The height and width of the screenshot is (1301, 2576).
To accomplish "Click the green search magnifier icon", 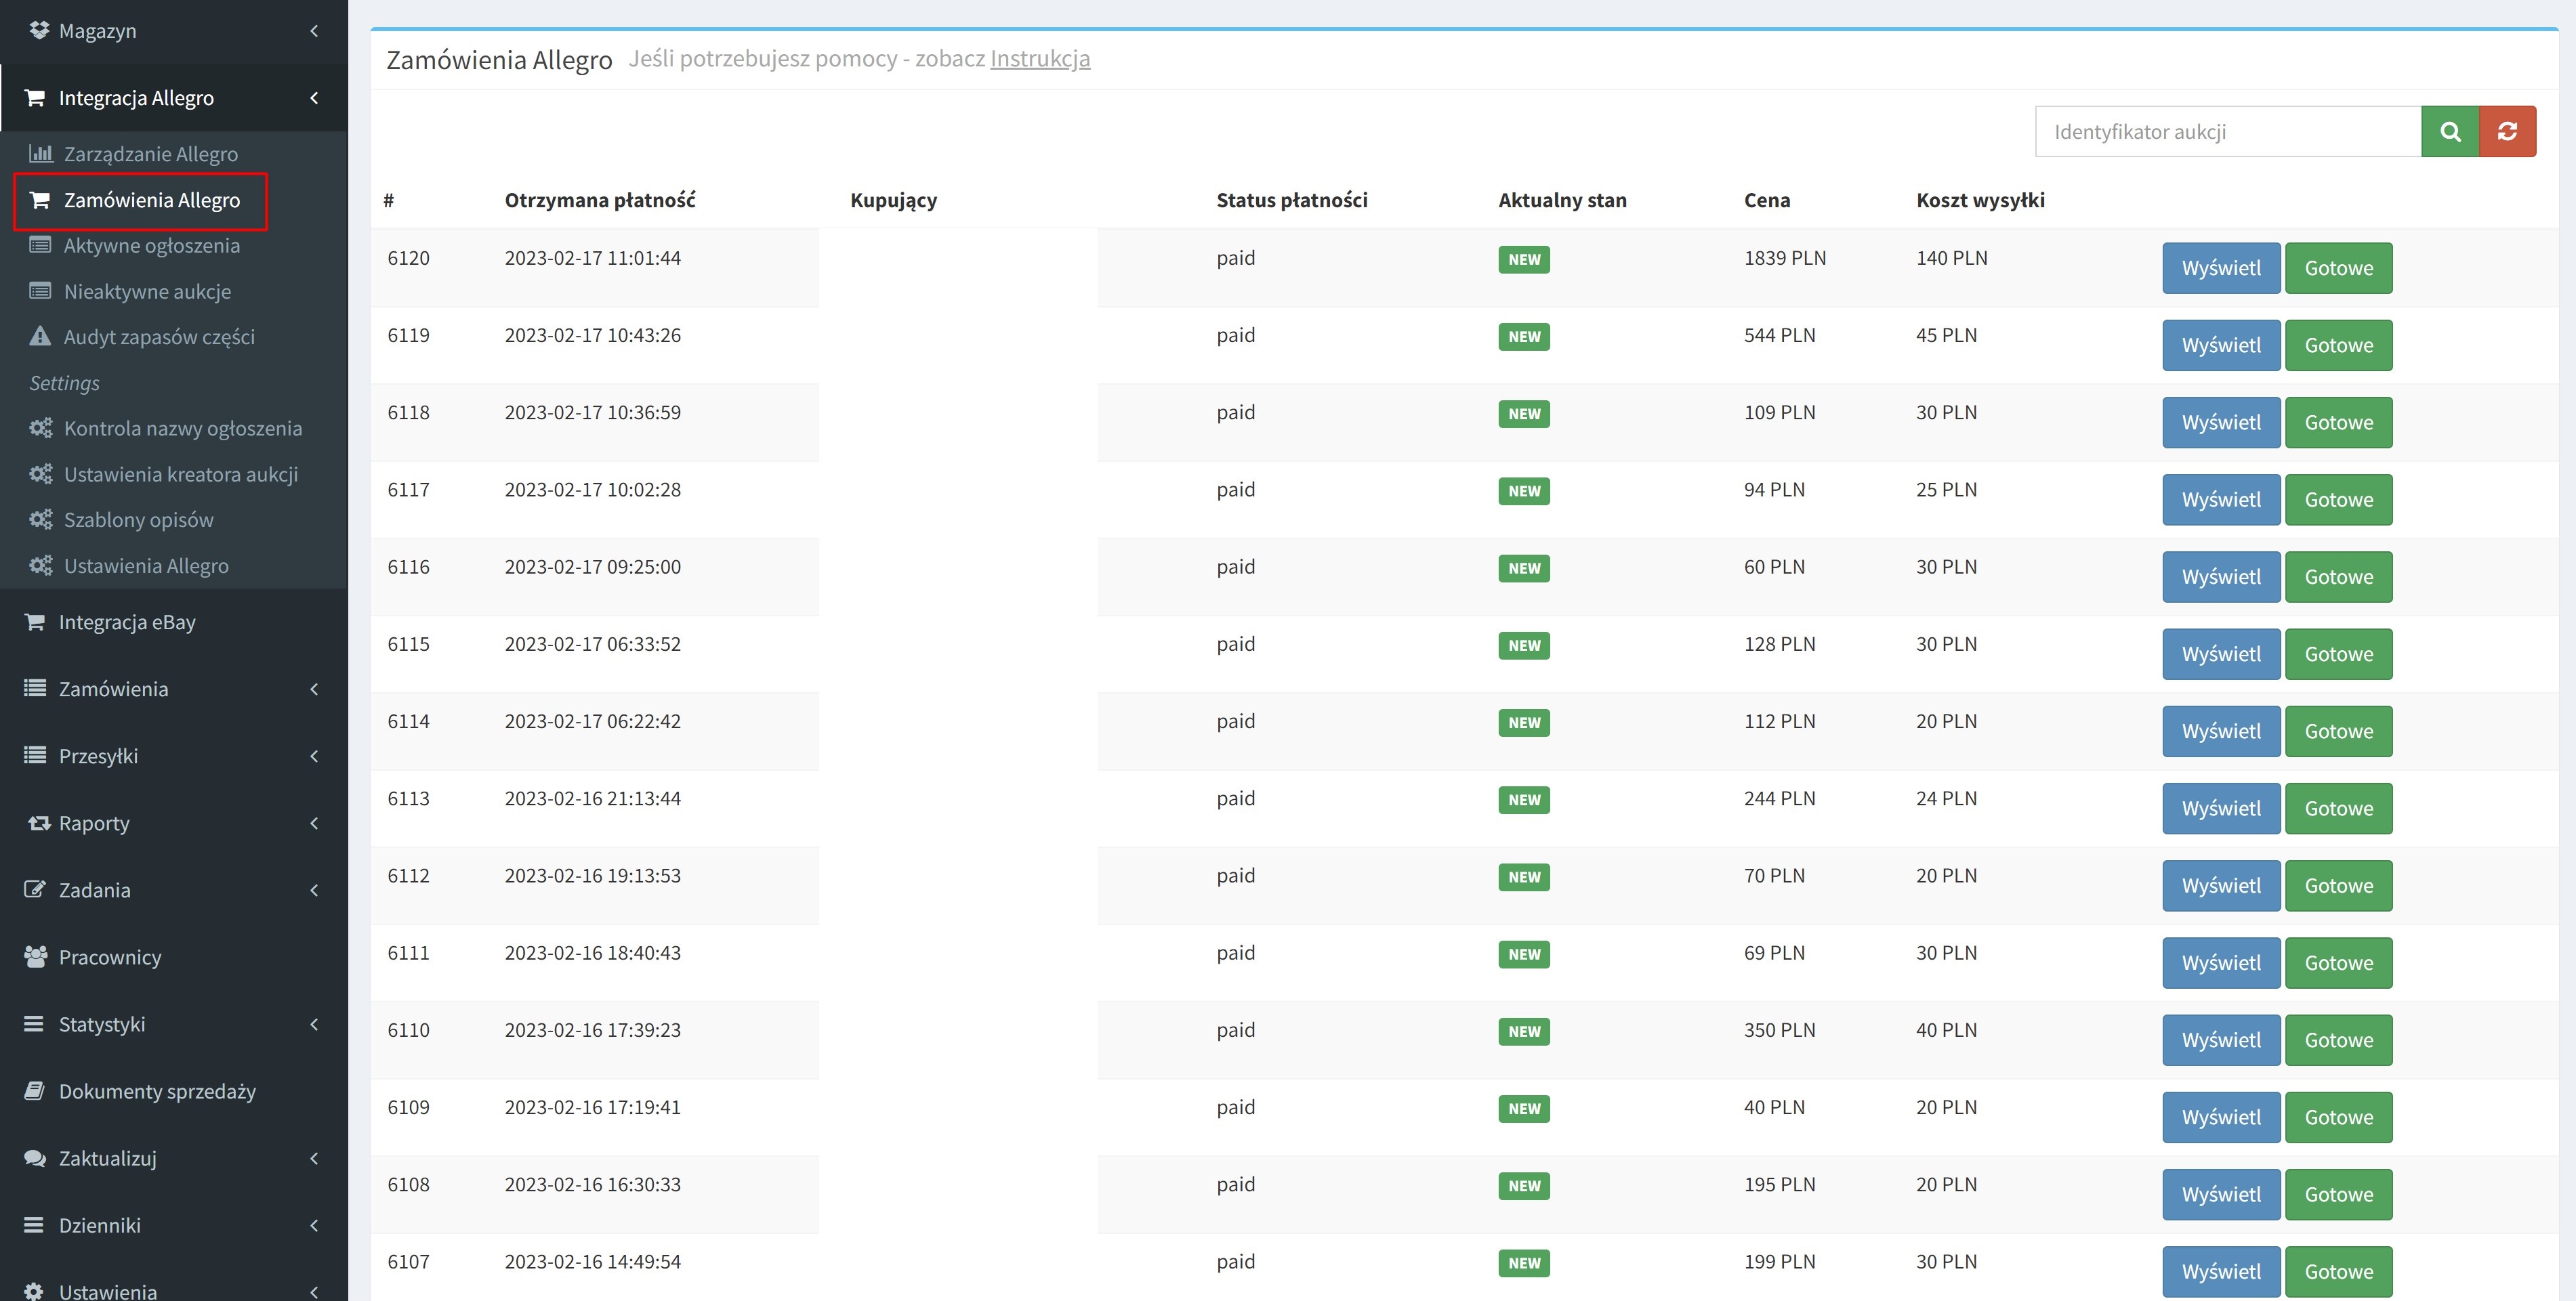I will pyautogui.click(x=2449, y=131).
